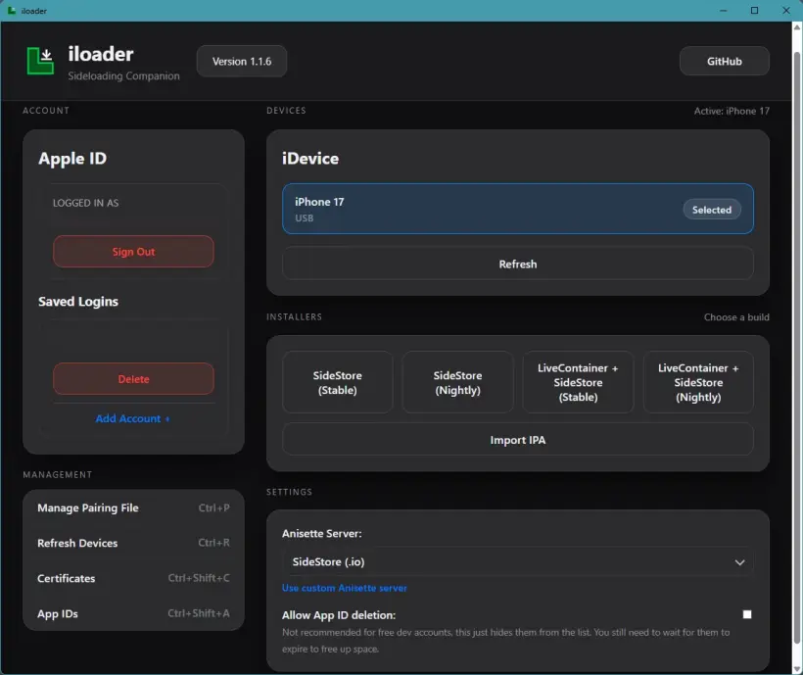Click the green iloader logo icon

click(40, 61)
